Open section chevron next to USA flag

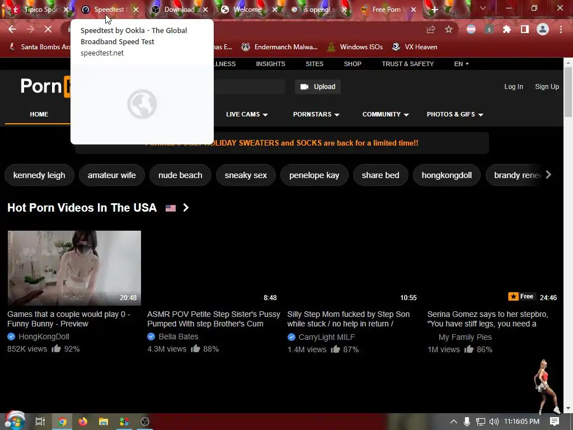(186, 208)
